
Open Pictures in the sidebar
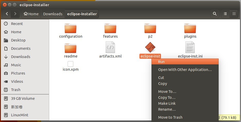point(25,73)
